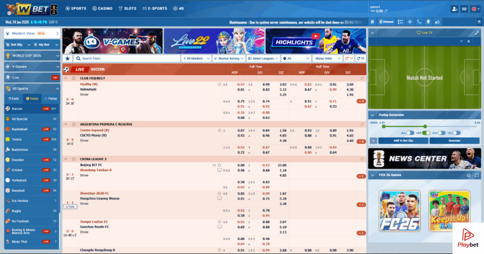This screenshot has width=484, height=254.
Task: Toggle the HDP switch in Parlay Generator
Action: coord(426,133)
